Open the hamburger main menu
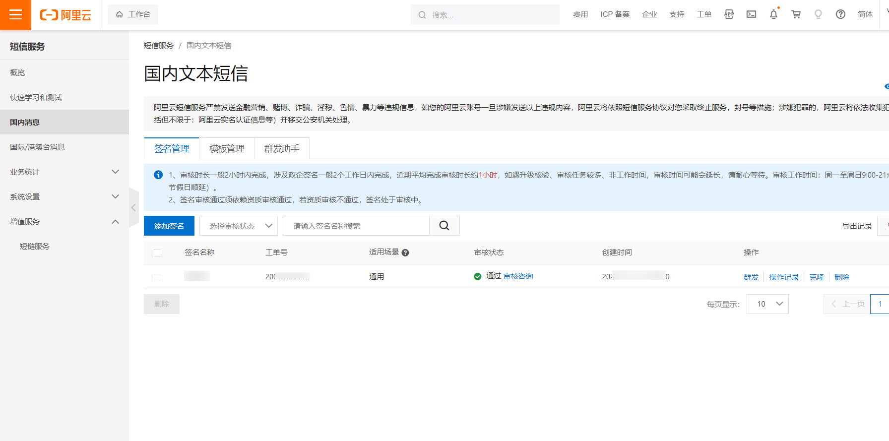The image size is (889, 441). [15, 15]
